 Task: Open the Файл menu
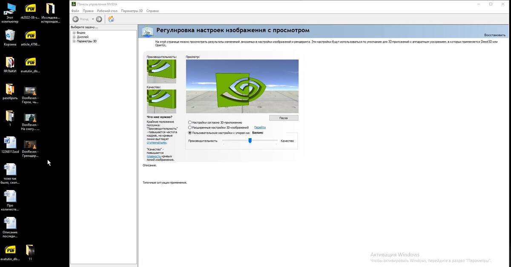pyautogui.click(x=75, y=10)
